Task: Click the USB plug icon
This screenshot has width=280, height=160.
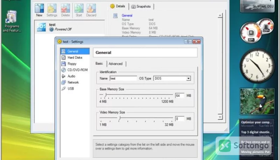Action: click(64, 88)
